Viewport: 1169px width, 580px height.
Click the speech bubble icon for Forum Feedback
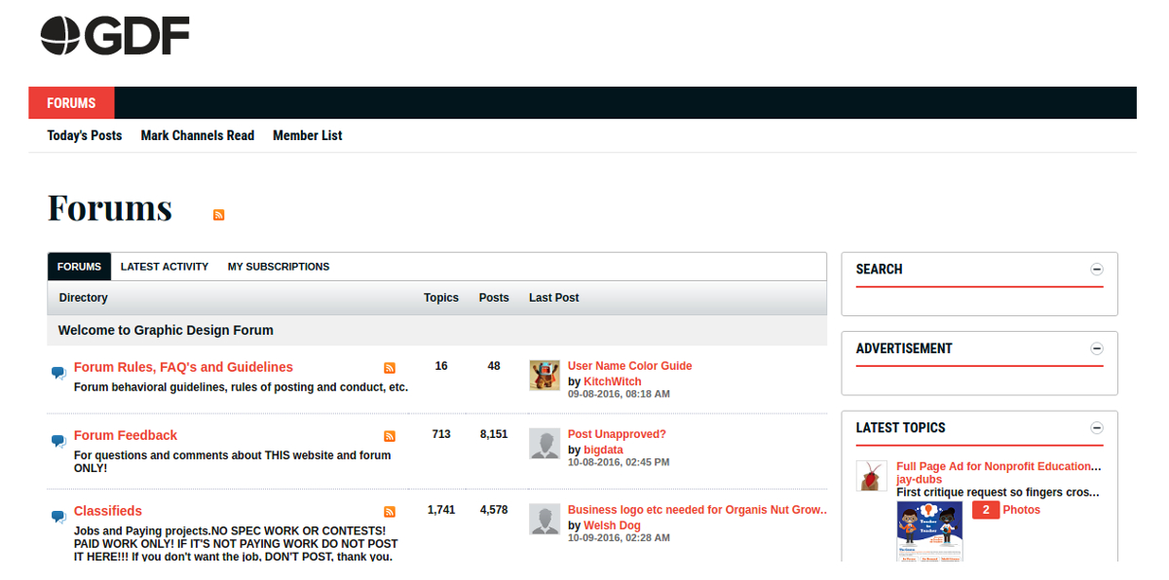pos(57,443)
